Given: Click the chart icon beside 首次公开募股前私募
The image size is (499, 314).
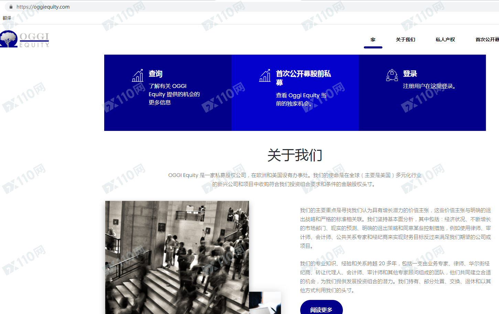Looking at the screenshot, I should coord(265,75).
